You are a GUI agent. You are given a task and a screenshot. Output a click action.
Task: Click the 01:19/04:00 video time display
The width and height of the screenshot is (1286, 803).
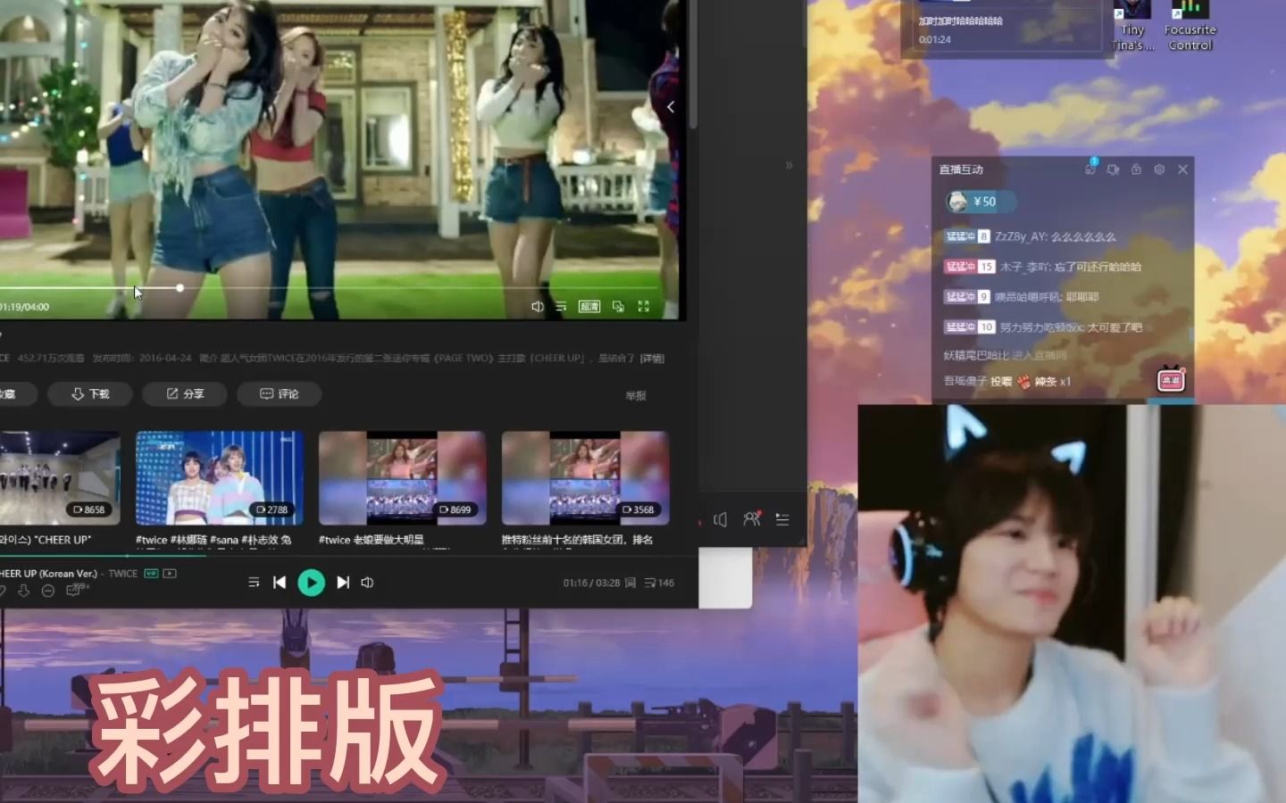(25, 307)
